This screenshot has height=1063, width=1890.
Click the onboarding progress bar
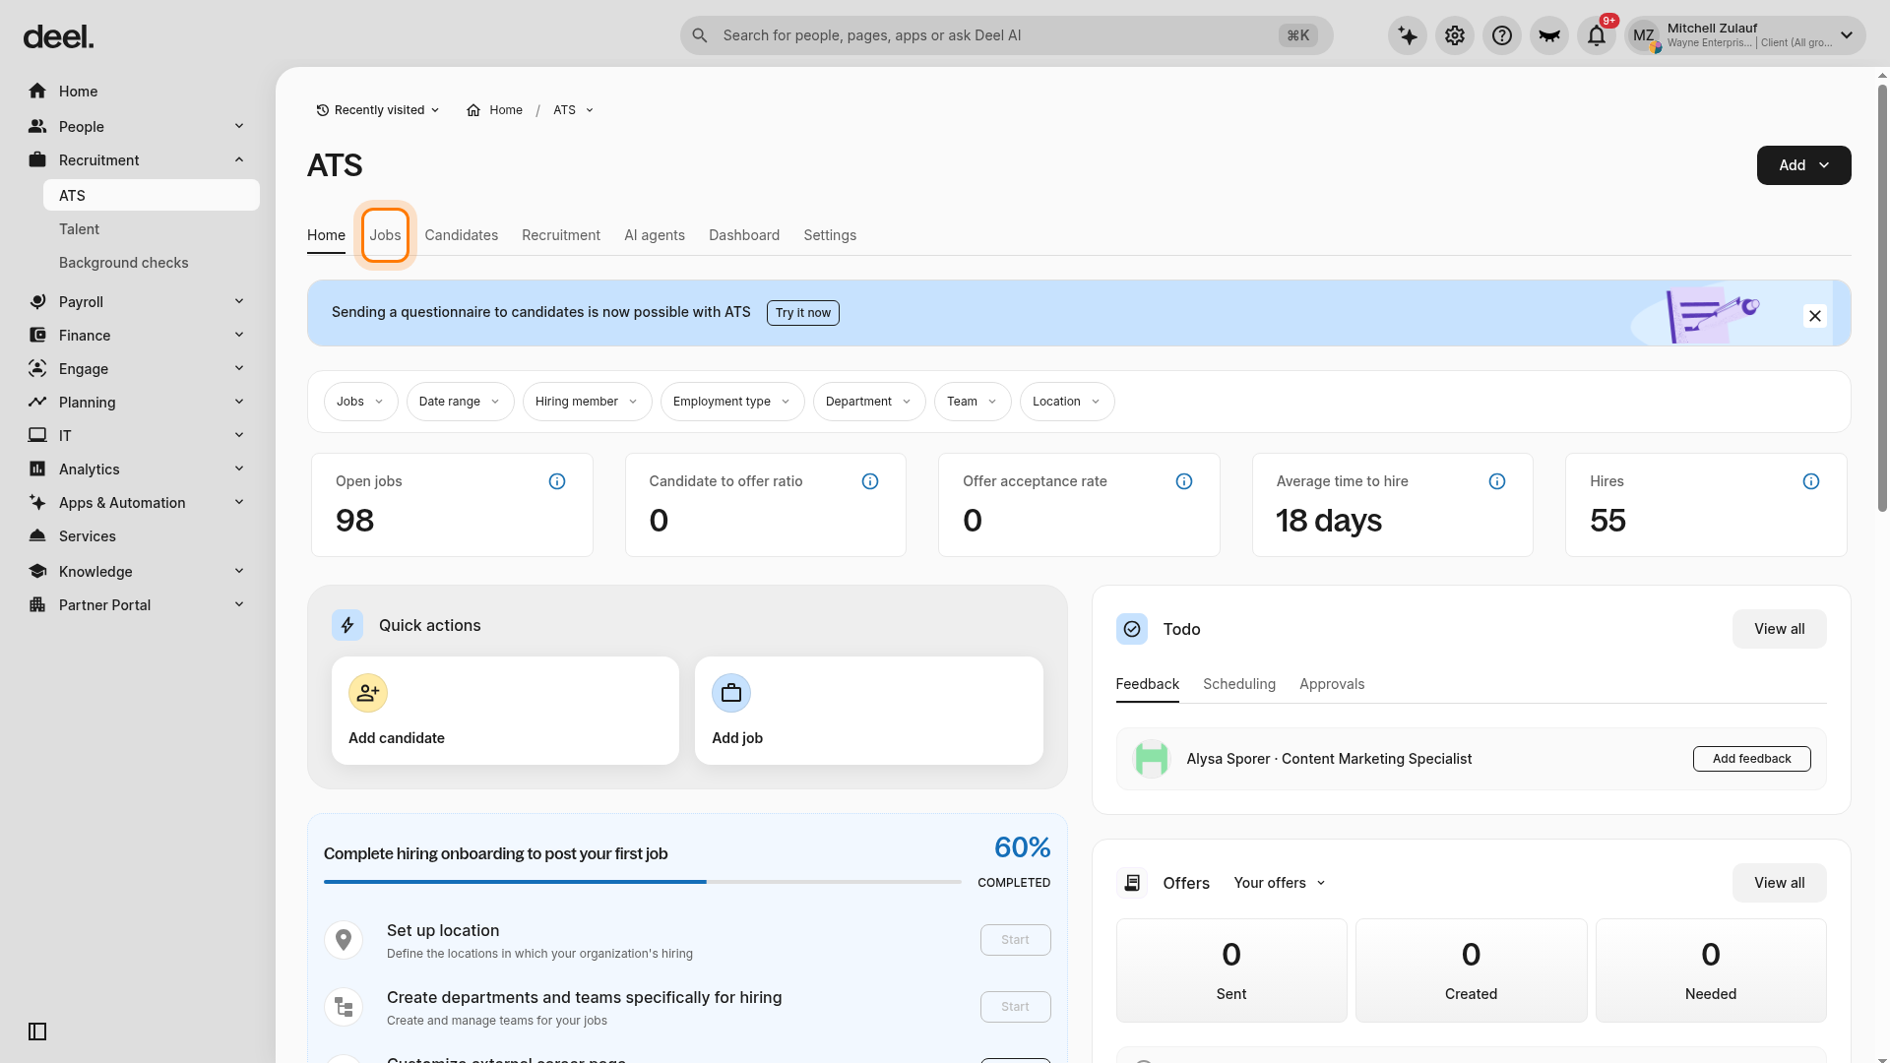coord(643,882)
